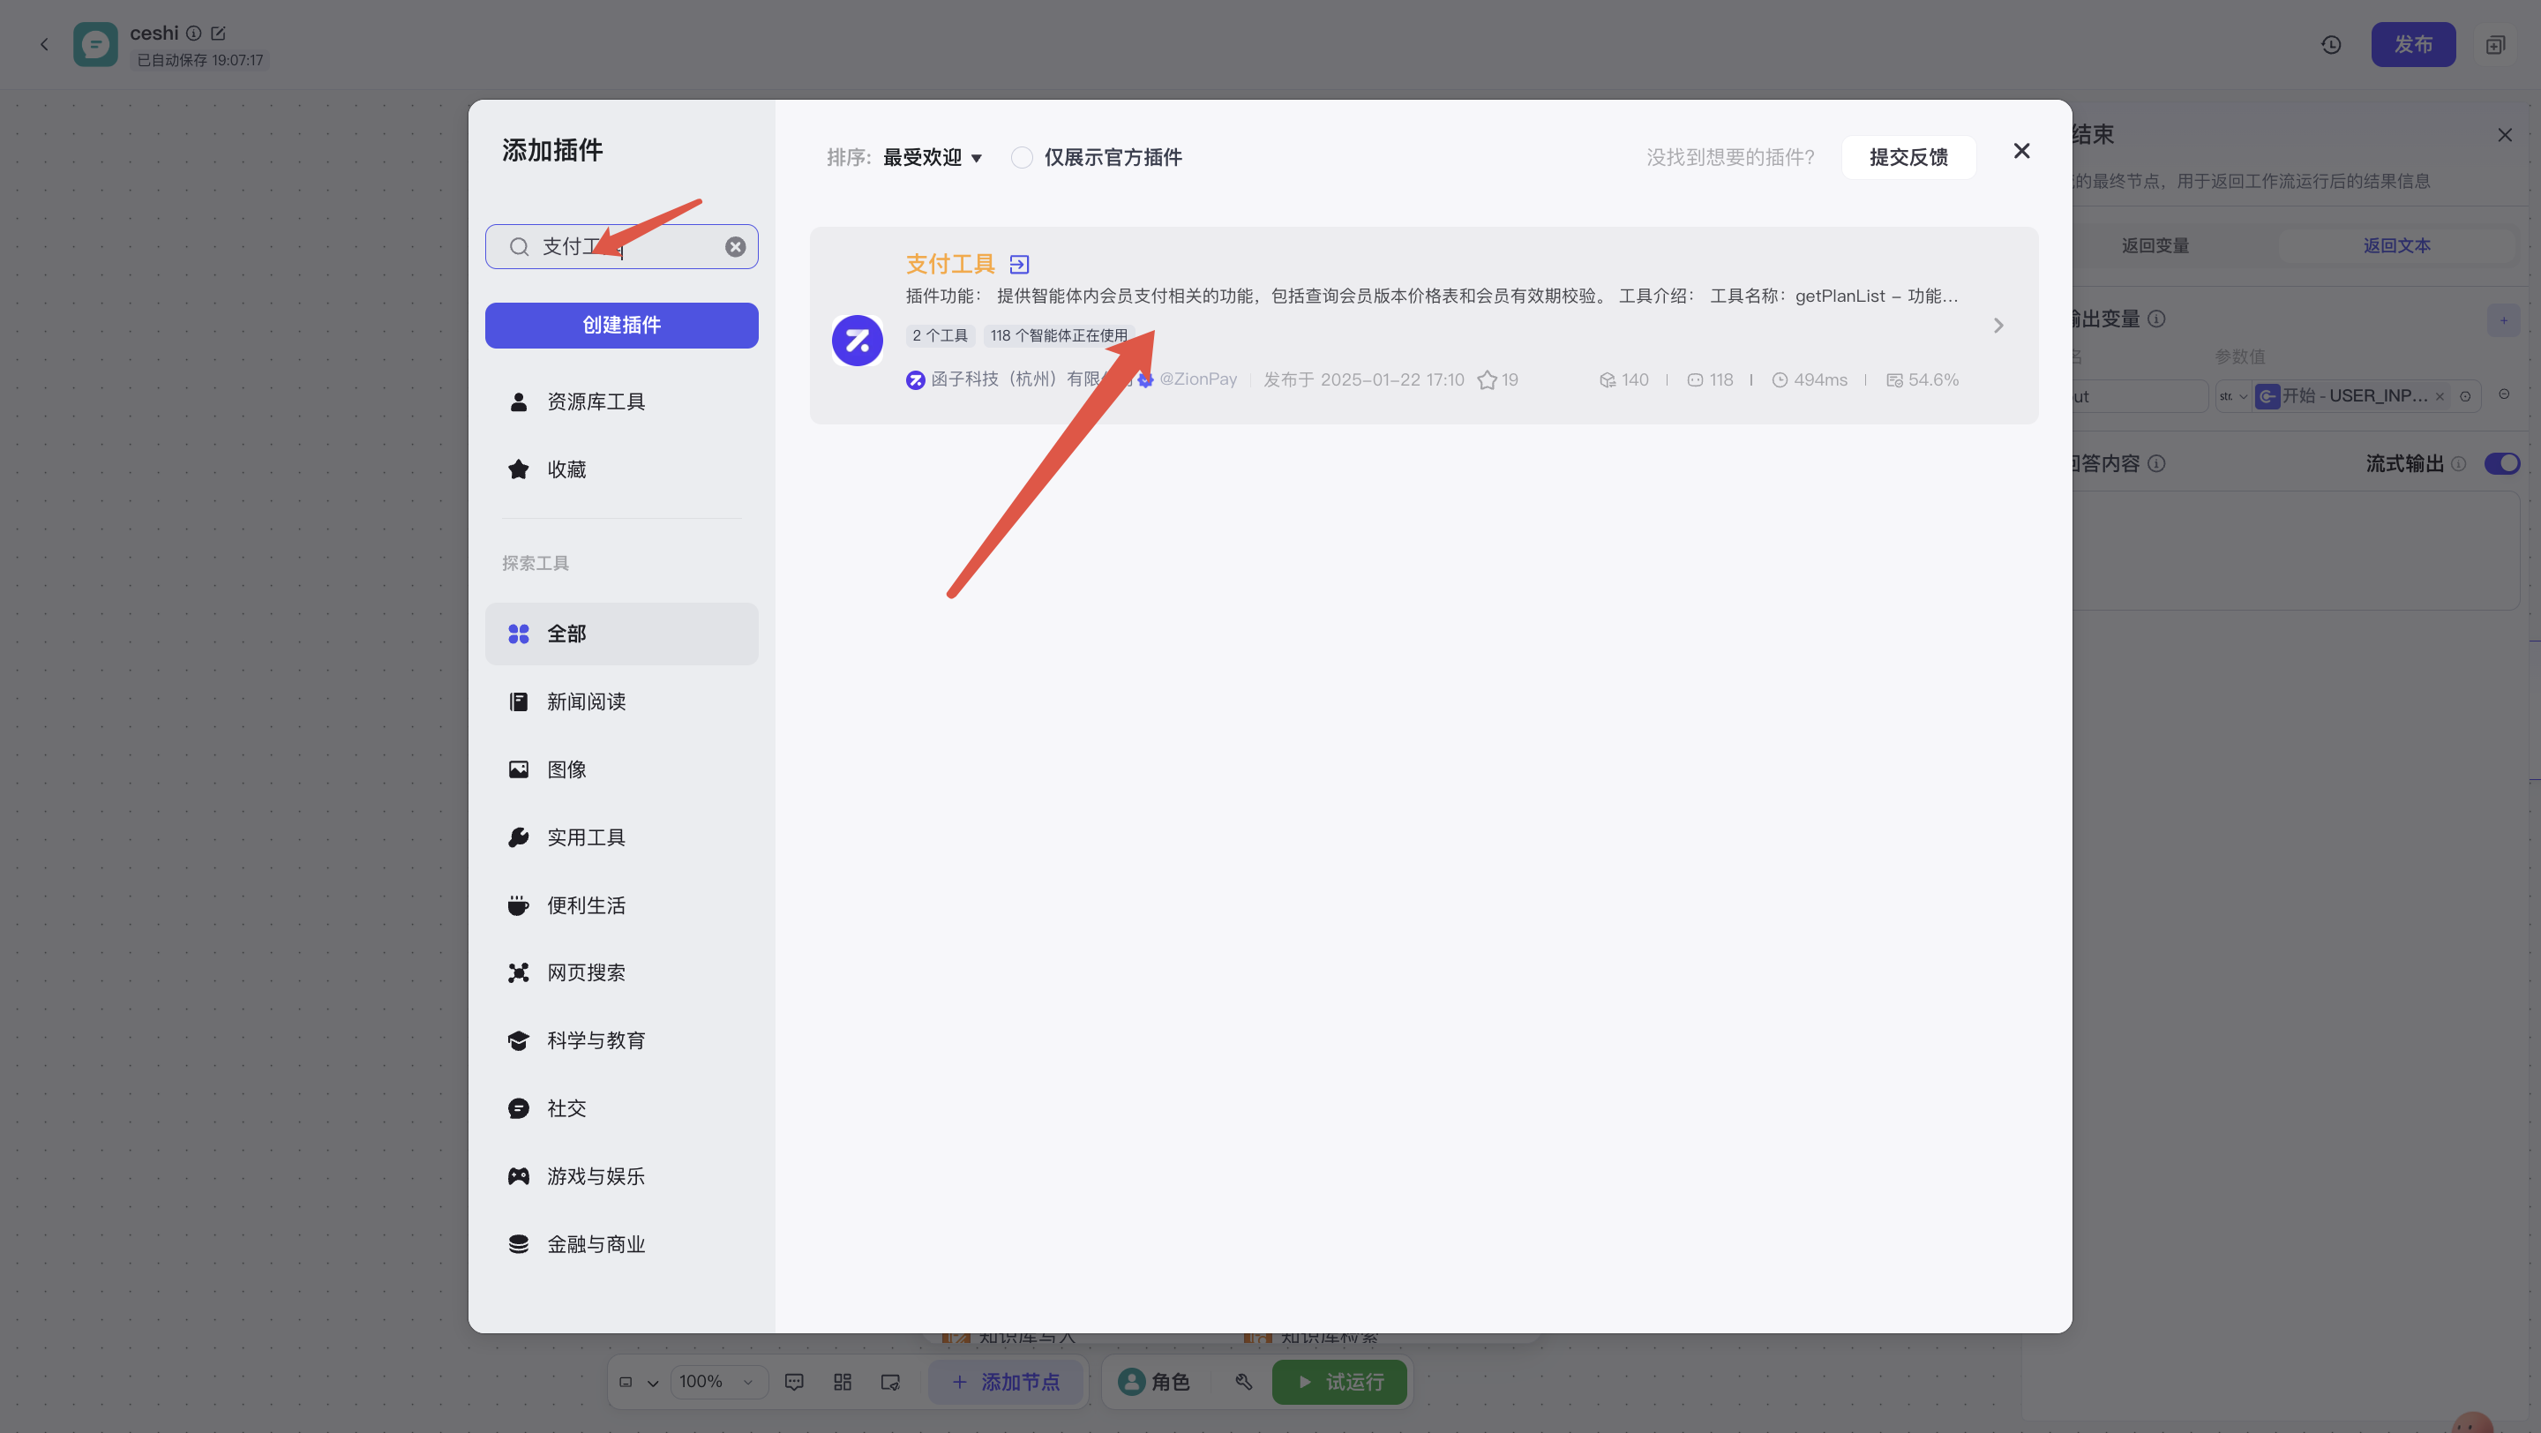
Task: Show info tooltip for 回答内容
Action: click(2156, 463)
